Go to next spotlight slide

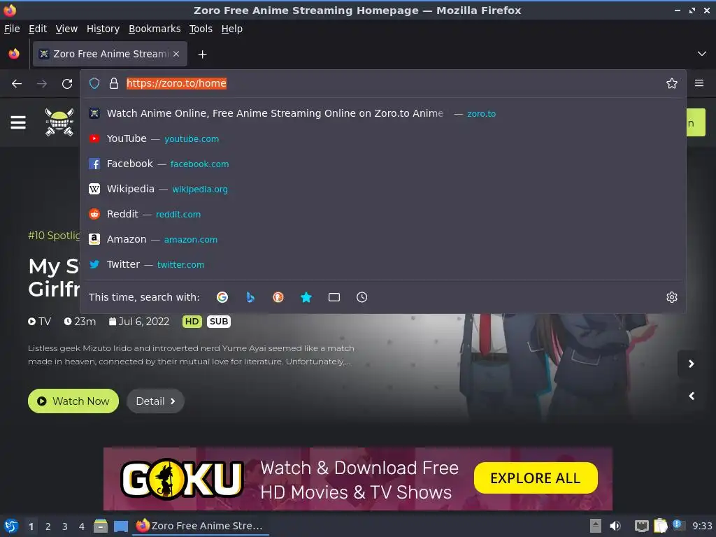692,364
